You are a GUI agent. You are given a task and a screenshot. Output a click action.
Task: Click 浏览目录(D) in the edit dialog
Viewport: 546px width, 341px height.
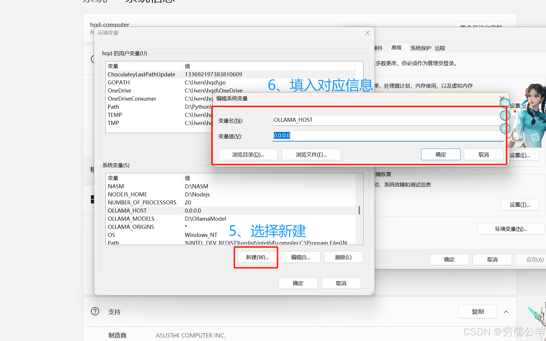point(248,154)
